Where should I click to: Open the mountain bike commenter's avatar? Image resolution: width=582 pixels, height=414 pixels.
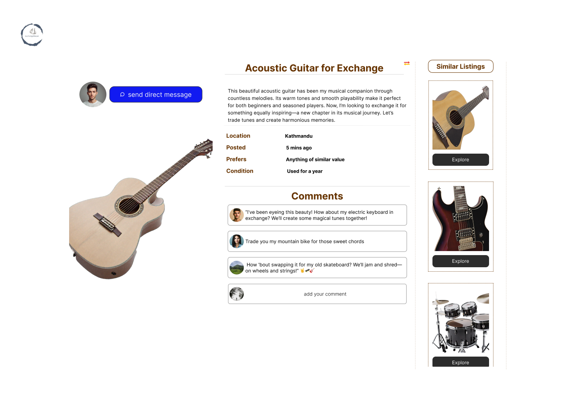236,241
